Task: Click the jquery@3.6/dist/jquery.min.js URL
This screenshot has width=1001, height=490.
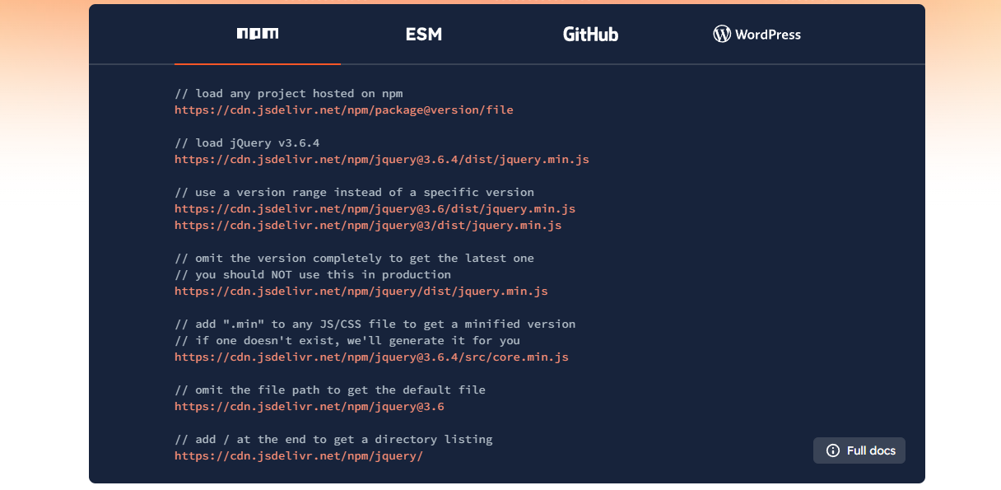Action: pos(375,208)
